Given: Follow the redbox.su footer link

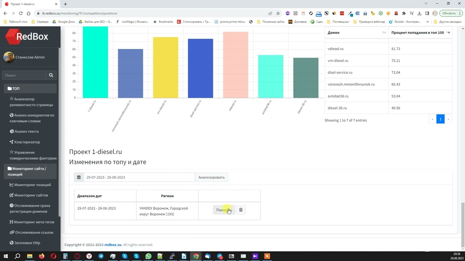Looking at the screenshot, I should point(113,245).
